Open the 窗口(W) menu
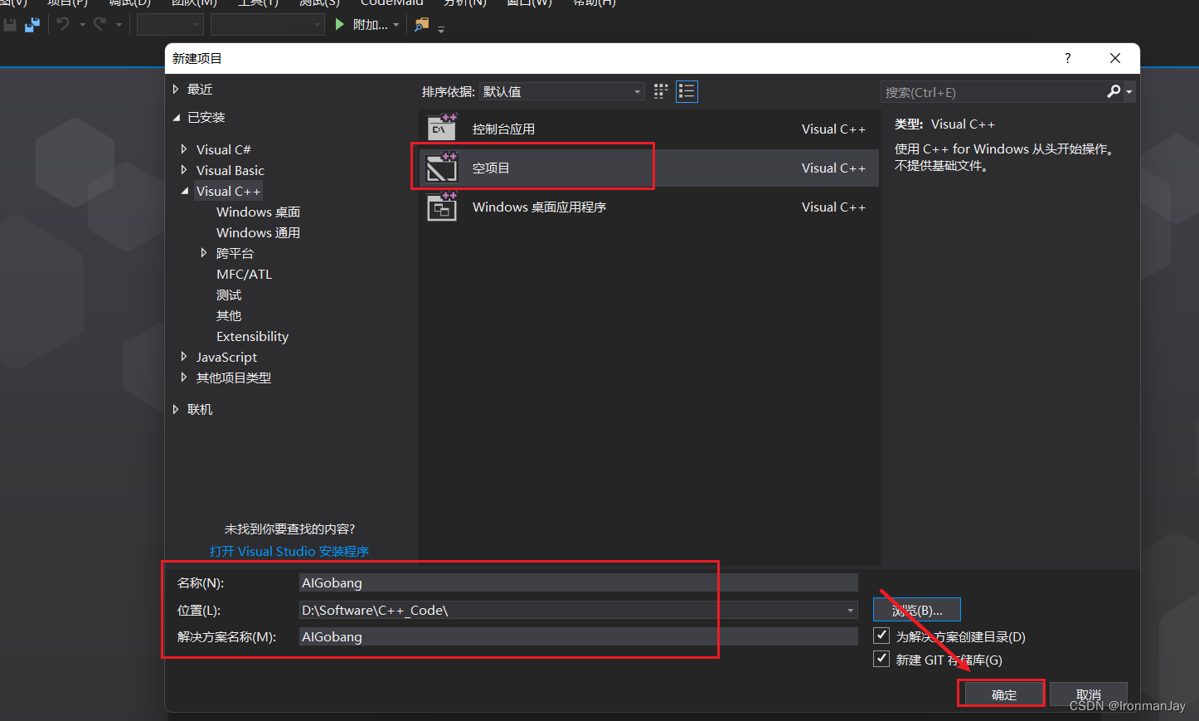Viewport: 1199px width, 721px height. (529, 3)
